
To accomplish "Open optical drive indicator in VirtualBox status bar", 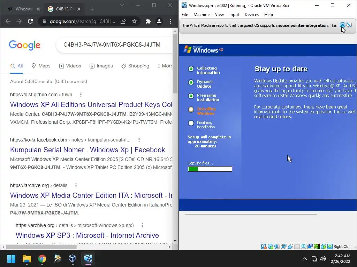I will pos(270,246).
